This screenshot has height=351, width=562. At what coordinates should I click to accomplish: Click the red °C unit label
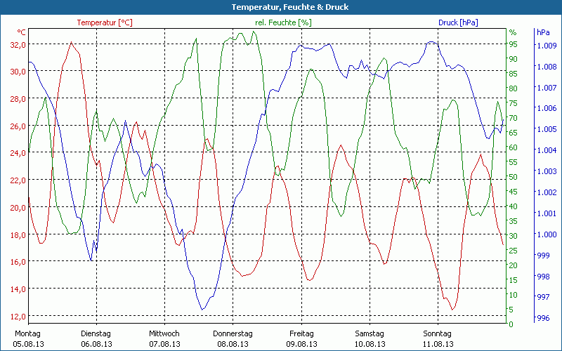[22, 32]
